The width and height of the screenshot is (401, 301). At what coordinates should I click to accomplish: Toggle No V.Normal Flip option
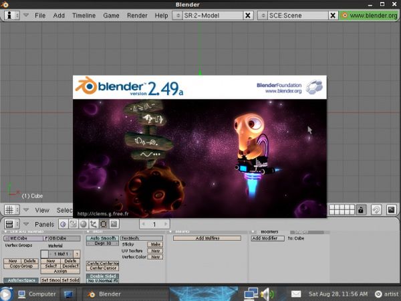[x=102, y=281]
